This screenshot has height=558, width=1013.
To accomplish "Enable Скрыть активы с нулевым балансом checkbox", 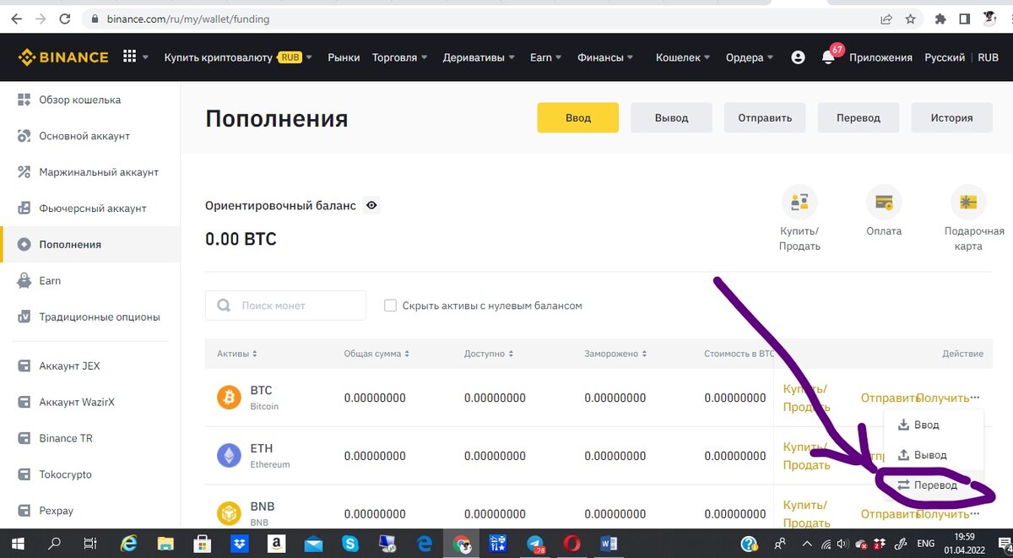I will point(390,306).
